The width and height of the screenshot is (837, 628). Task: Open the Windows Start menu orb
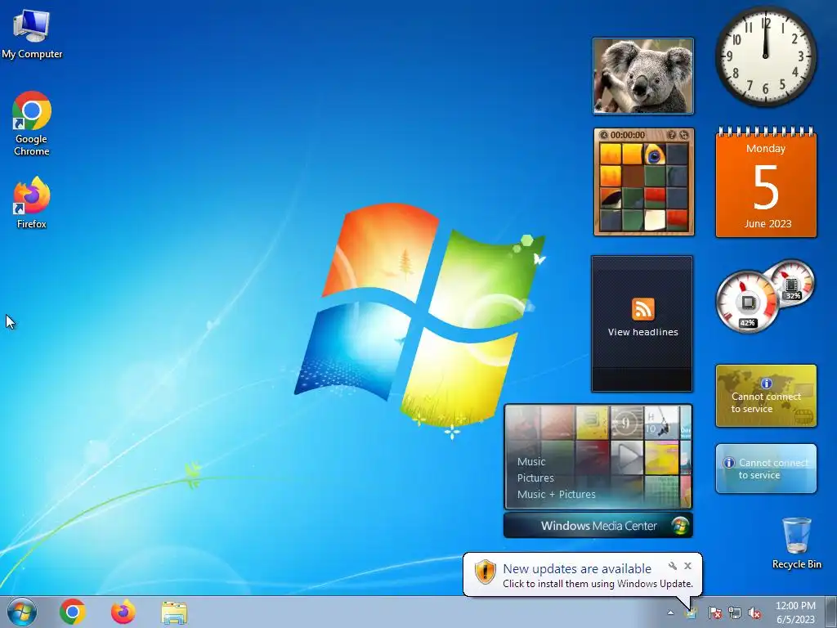[x=22, y=612]
